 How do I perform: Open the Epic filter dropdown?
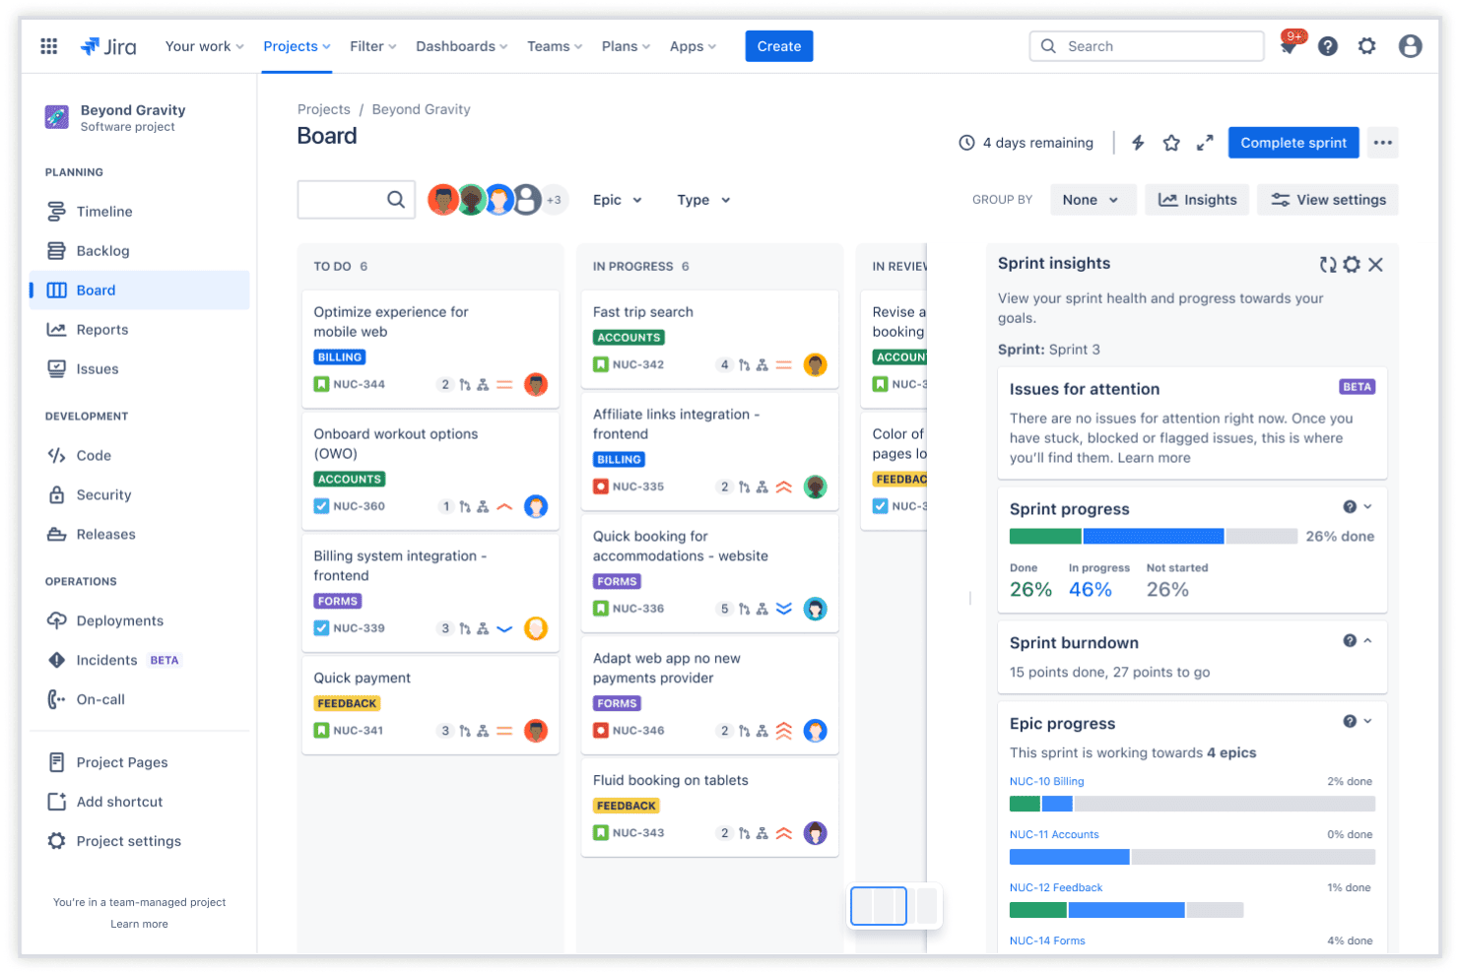[618, 200]
